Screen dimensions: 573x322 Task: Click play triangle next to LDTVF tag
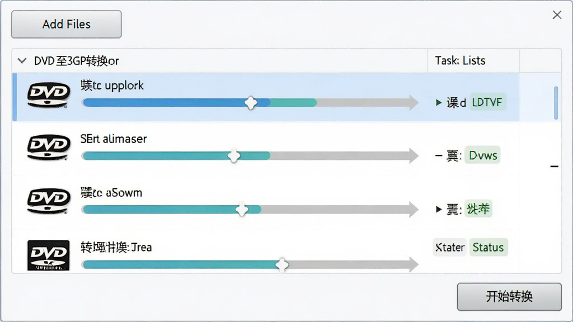point(439,103)
